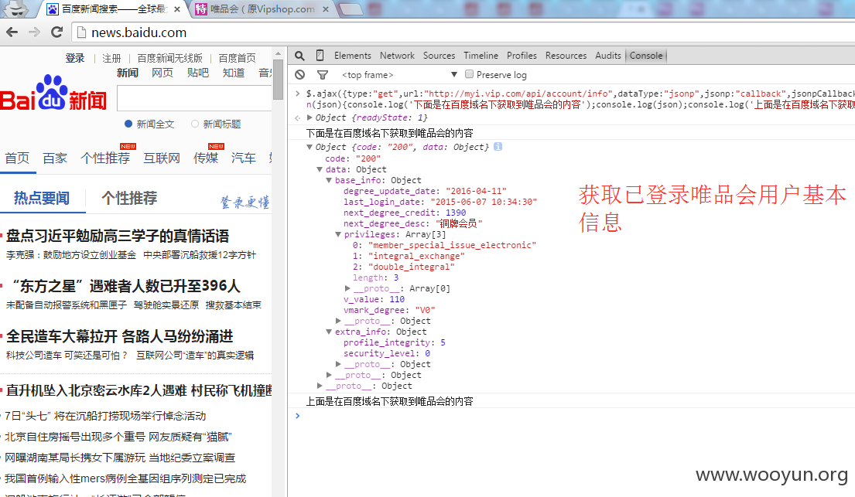Image resolution: width=855 pixels, height=497 pixels.
Task: Open the Sources panel tab
Action: pos(439,56)
